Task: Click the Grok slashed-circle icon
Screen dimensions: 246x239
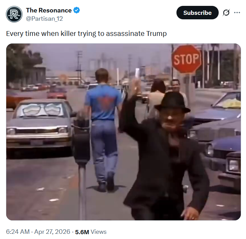Action: tap(226, 13)
